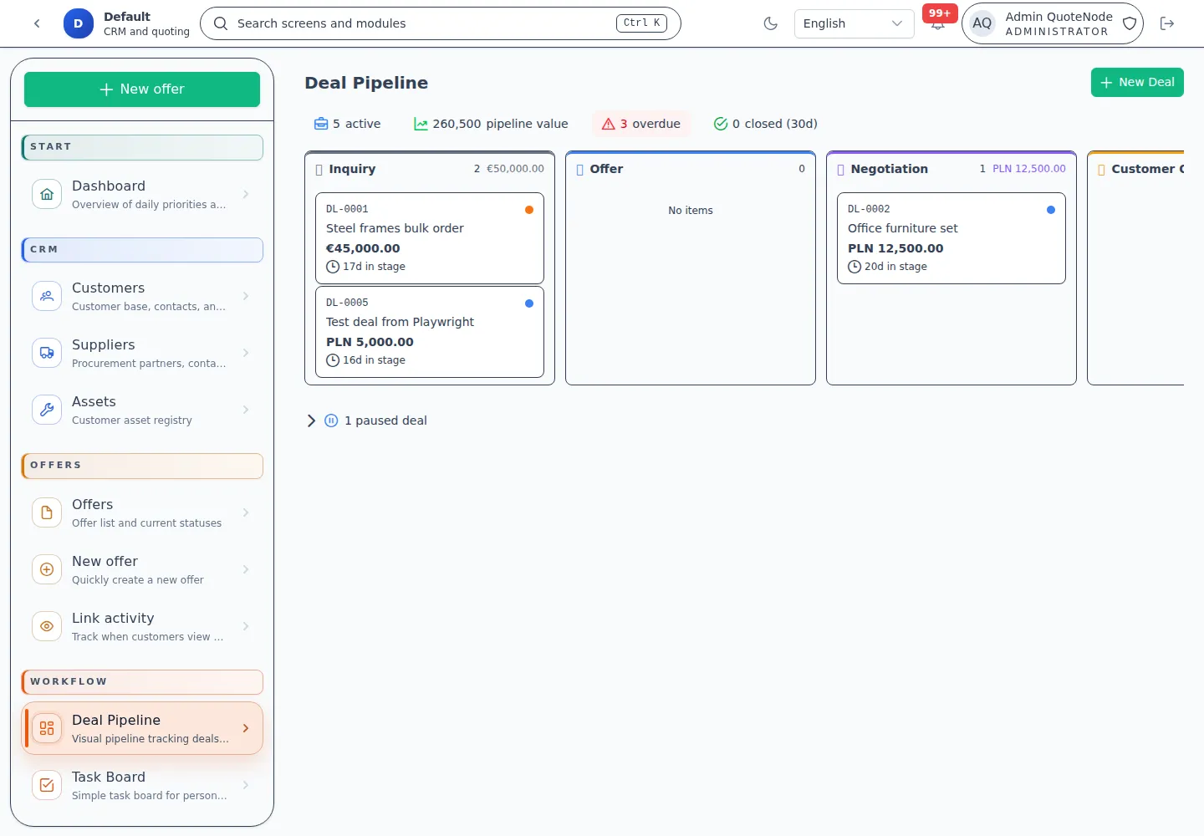This screenshot has height=836, width=1204.
Task: Expand Customers menu chevron
Action: (246, 296)
